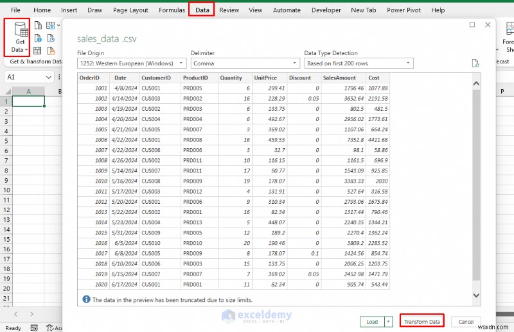The width and height of the screenshot is (514, 332).
Task: Click the Discount column header
Action: pos(304,78)
